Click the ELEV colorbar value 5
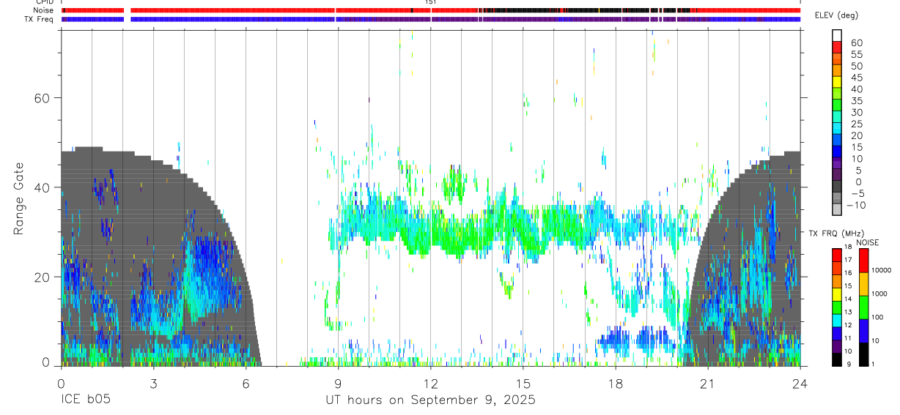 point(860,171)
